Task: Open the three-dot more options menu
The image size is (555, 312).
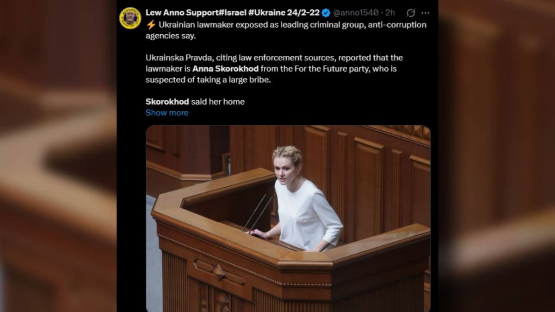Action: [425, 12]
